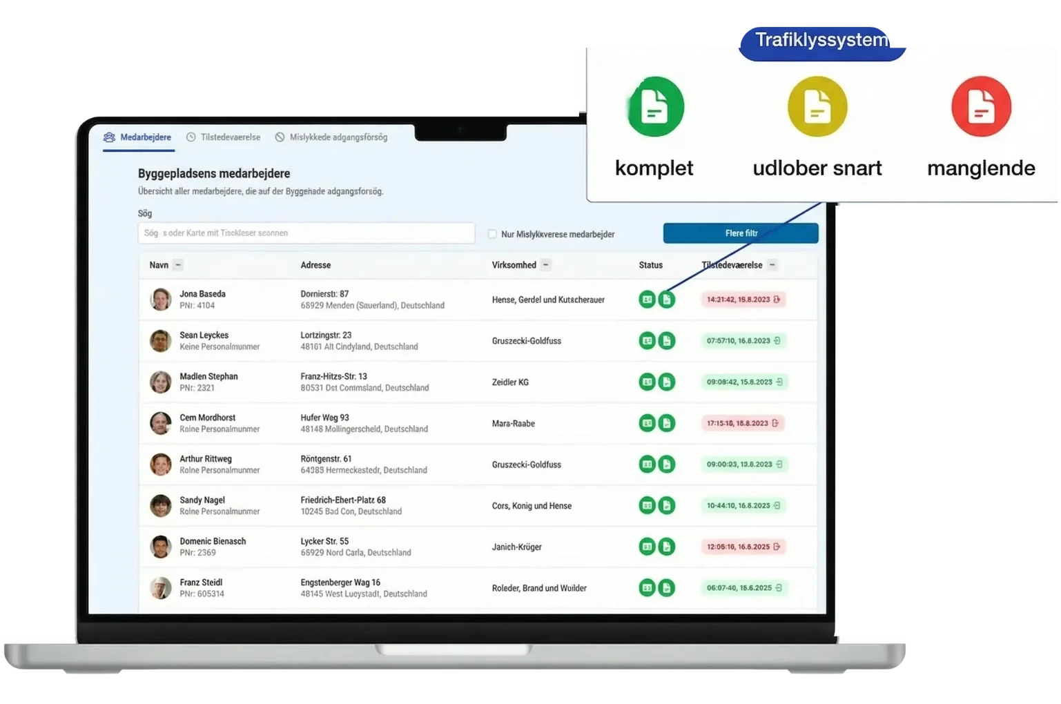Click Jona Baseda's presence badge 14:21:42
The image size is (1061, 704).
[x=743, y=300]
